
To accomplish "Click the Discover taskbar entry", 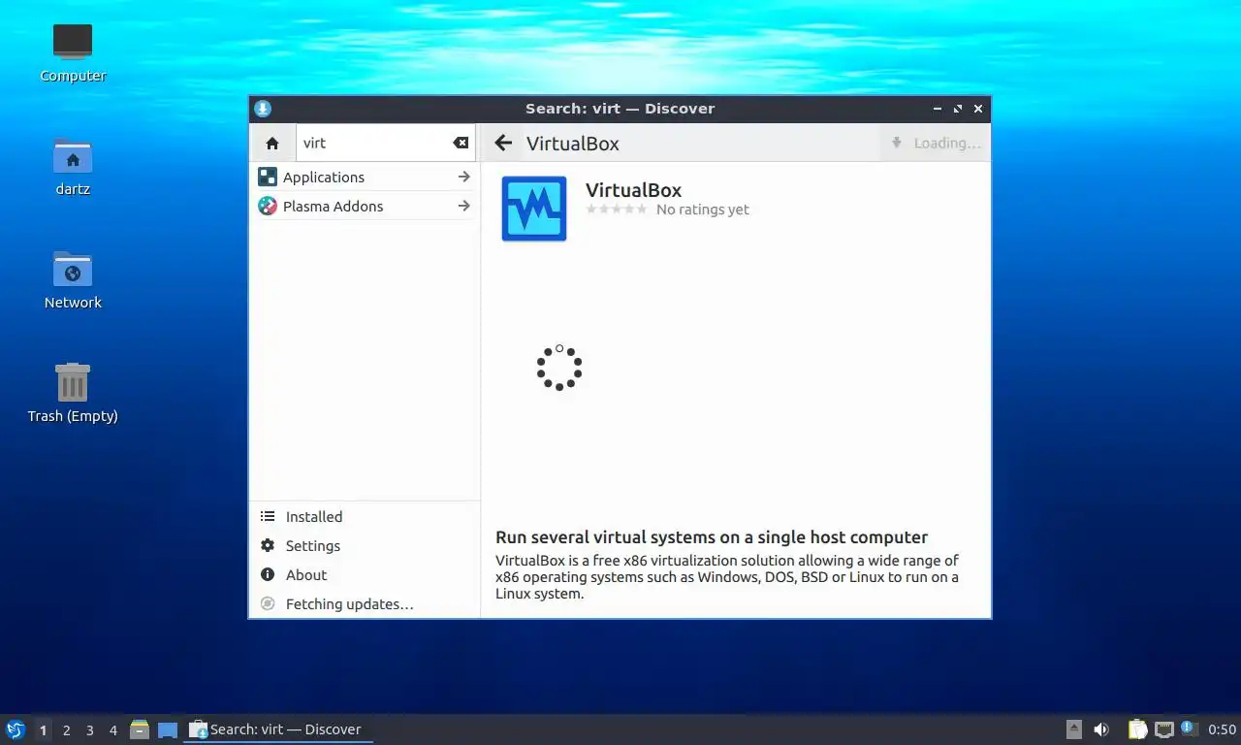I will point(278,729).
